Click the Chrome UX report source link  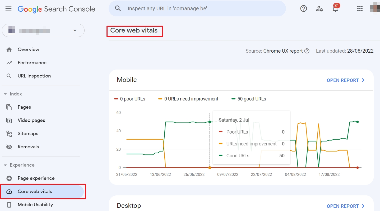point(283,51)
